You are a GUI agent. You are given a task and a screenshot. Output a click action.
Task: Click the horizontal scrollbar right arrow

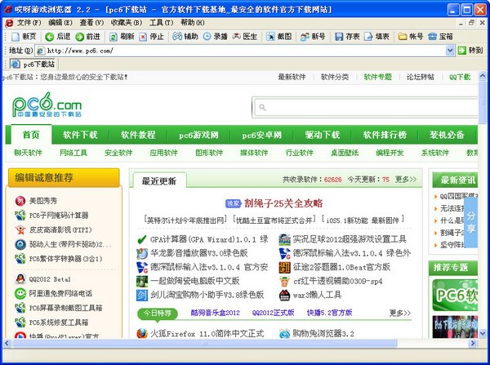click(x=473, y=343)
